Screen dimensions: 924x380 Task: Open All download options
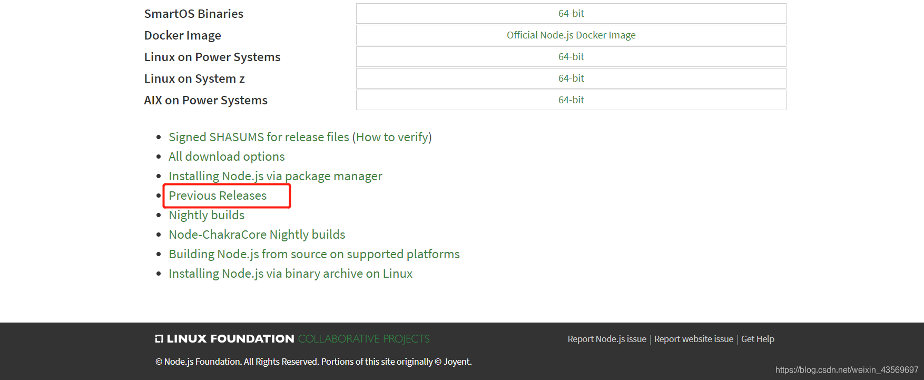point(227,157)
